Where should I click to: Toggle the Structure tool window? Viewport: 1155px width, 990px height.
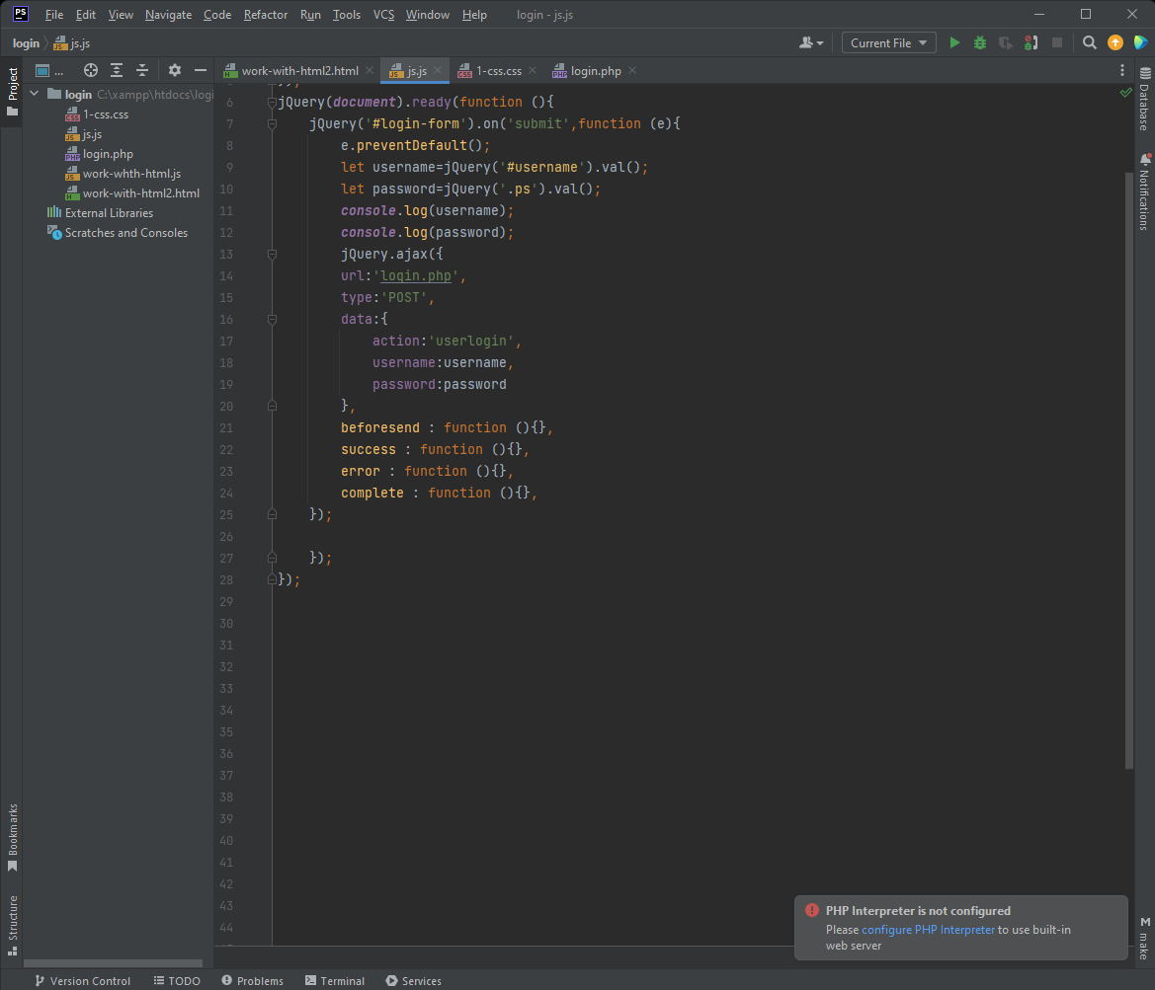[x=12, y=925]
